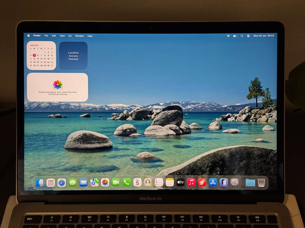Open the Go menu
The width and height of the screenshot is (305, 228).
(70, 36)
